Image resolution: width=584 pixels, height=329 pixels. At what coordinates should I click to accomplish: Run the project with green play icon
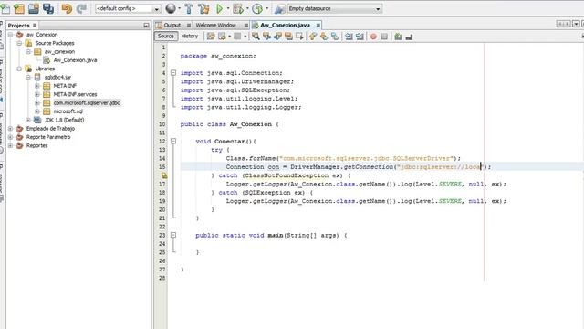click(219, 8)
